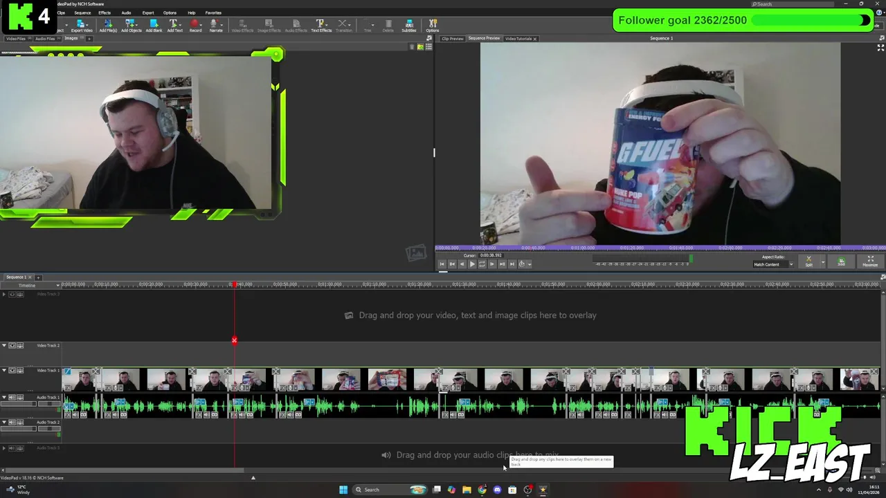886x498 pixels.
Task: Click the Delete trash can toolbar icon
Action: [x=388, y=26]
